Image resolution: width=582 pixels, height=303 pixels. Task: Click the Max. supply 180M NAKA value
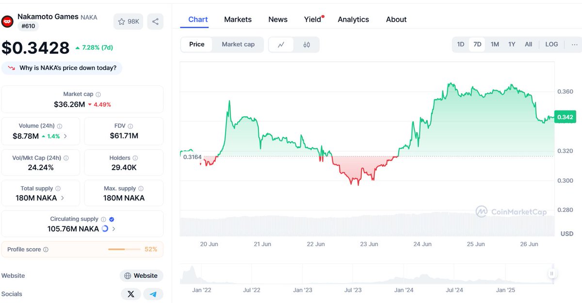click(124, 198)
